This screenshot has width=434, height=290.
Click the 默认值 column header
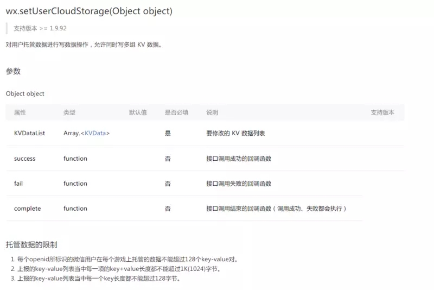138,112
